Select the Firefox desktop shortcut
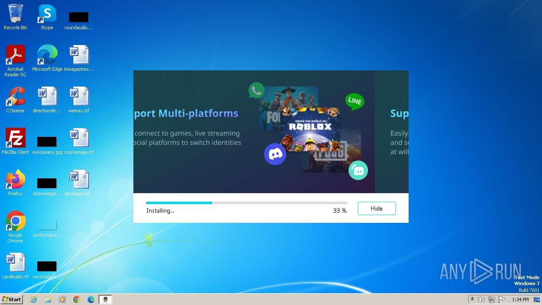 [x=15, y=183]
